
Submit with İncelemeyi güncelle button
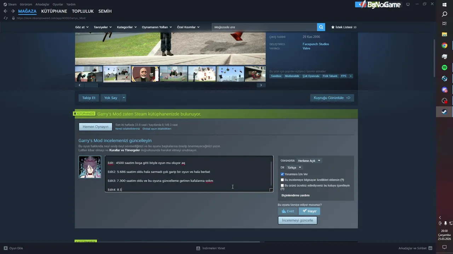click(298, 220)
